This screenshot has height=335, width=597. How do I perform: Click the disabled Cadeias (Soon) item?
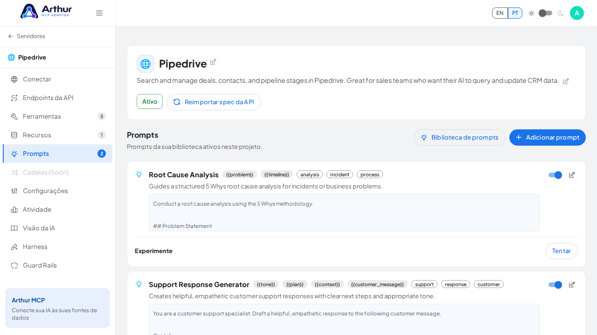58,172
